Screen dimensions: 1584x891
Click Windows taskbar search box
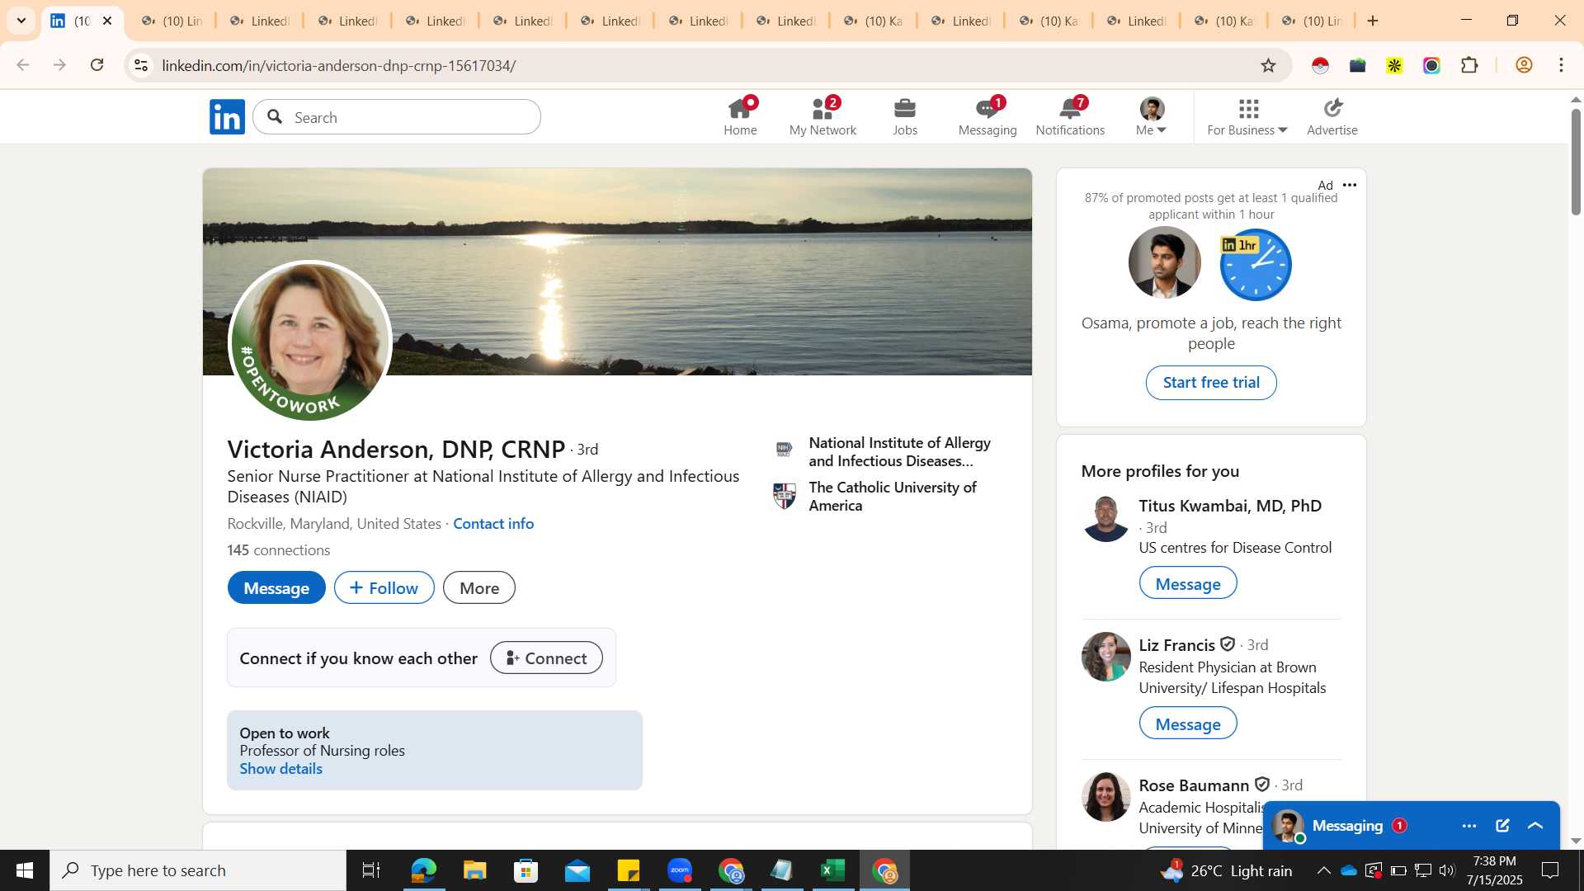198,870
